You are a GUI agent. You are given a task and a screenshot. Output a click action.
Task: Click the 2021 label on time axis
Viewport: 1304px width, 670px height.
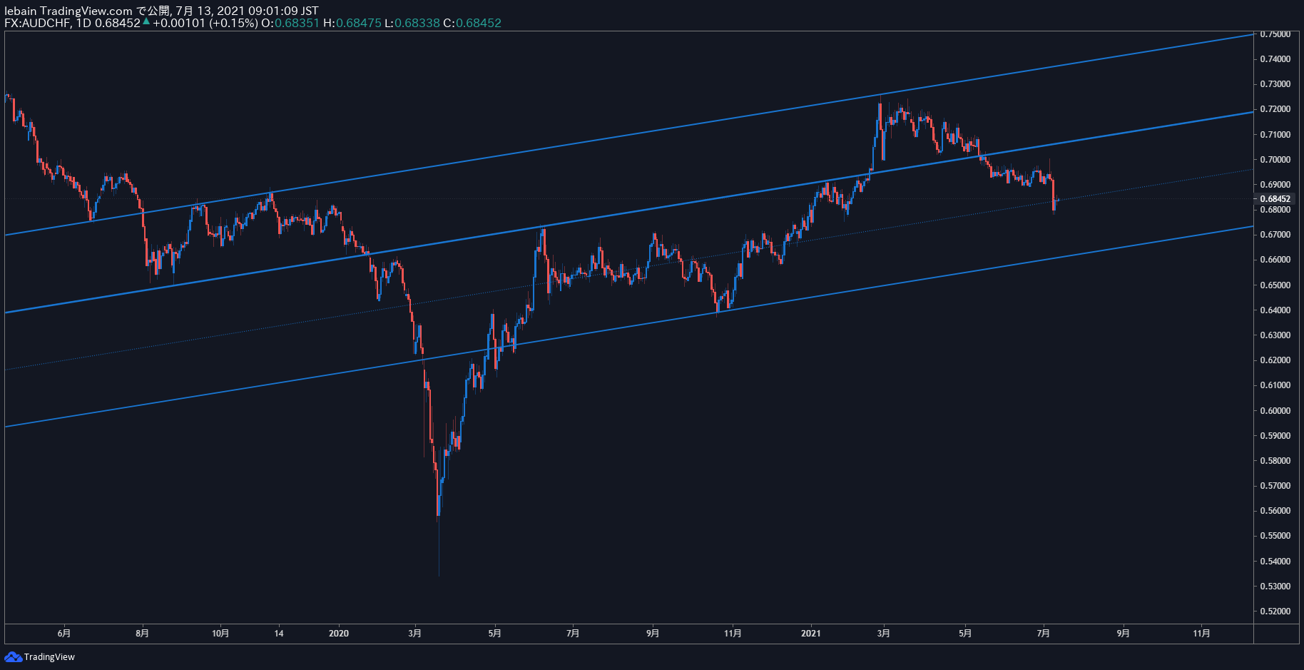(810, 634)
